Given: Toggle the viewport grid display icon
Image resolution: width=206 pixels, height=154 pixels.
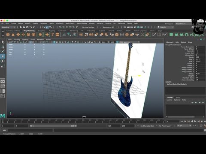Looking at the screenshot, I should click(30, 42).
